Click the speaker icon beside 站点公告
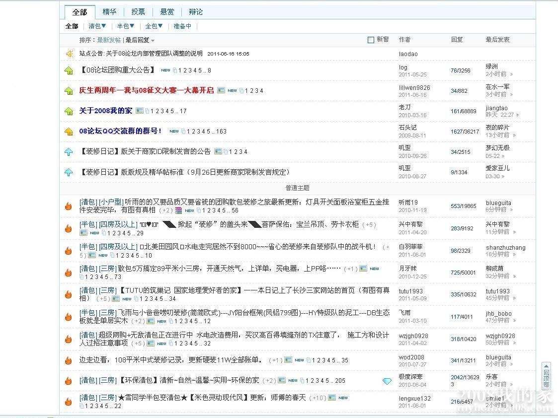This screenshot has width=558, height=418. point(69,54)
